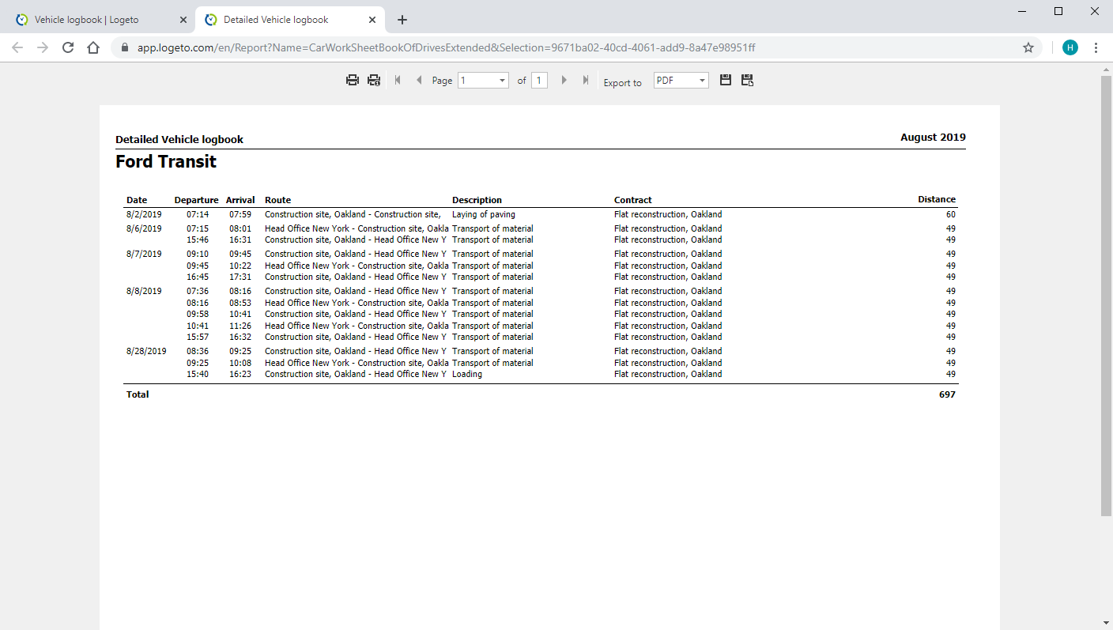The image size is (1113, 630).
Task: Click the Date column header
Action: 137,200
